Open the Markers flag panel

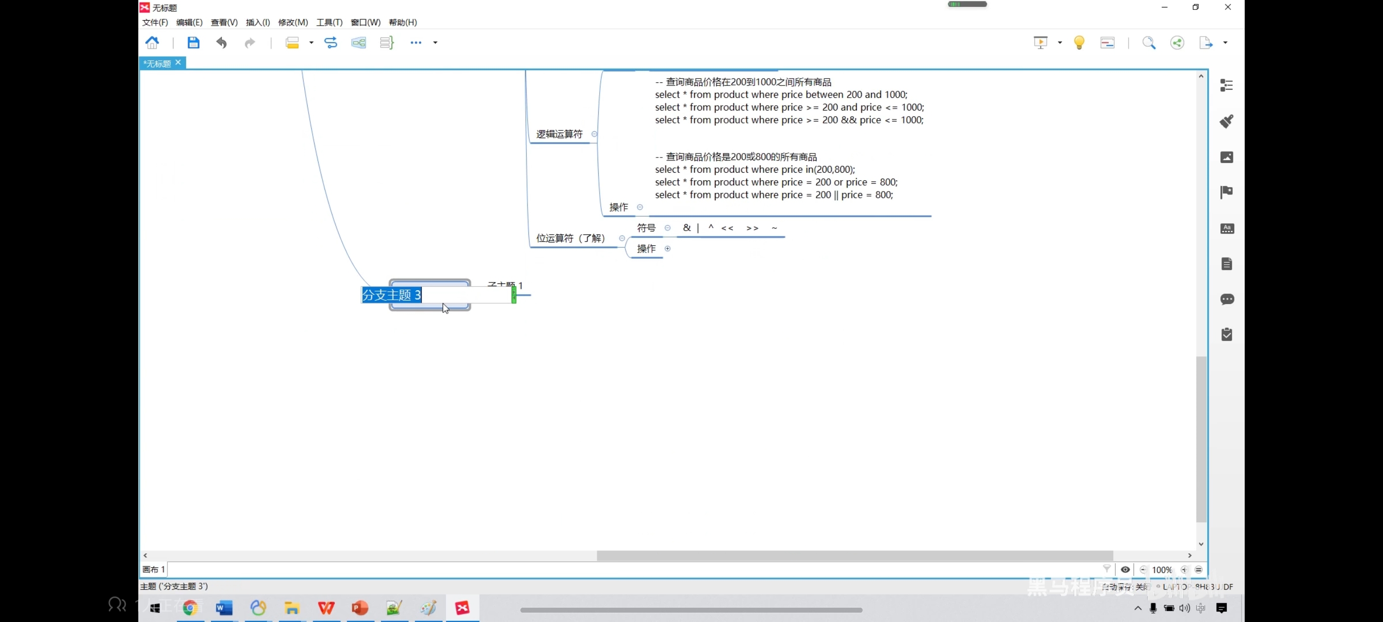point(1226,192)
